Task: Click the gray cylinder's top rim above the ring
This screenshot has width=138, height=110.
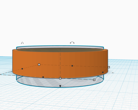Action: [x=60, y=47]
